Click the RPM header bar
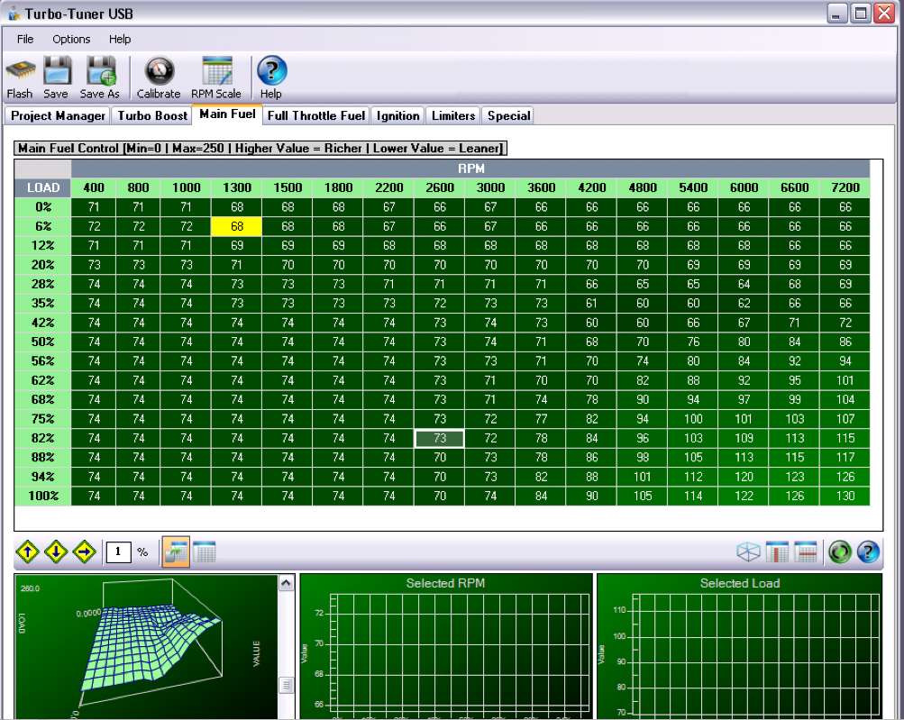The image size is (904, 720). coord(470,169)
